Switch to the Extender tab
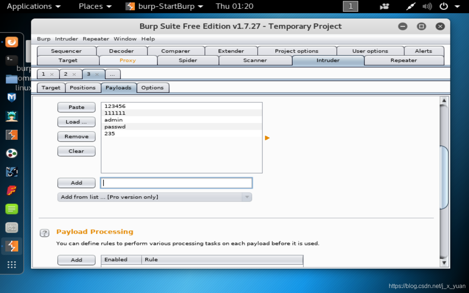Screen dimensions: 469x293 [x=231, y=51]
